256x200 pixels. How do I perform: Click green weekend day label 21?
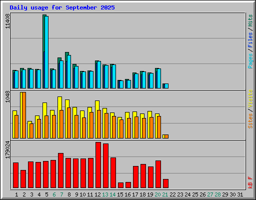(x=165, y=194)
